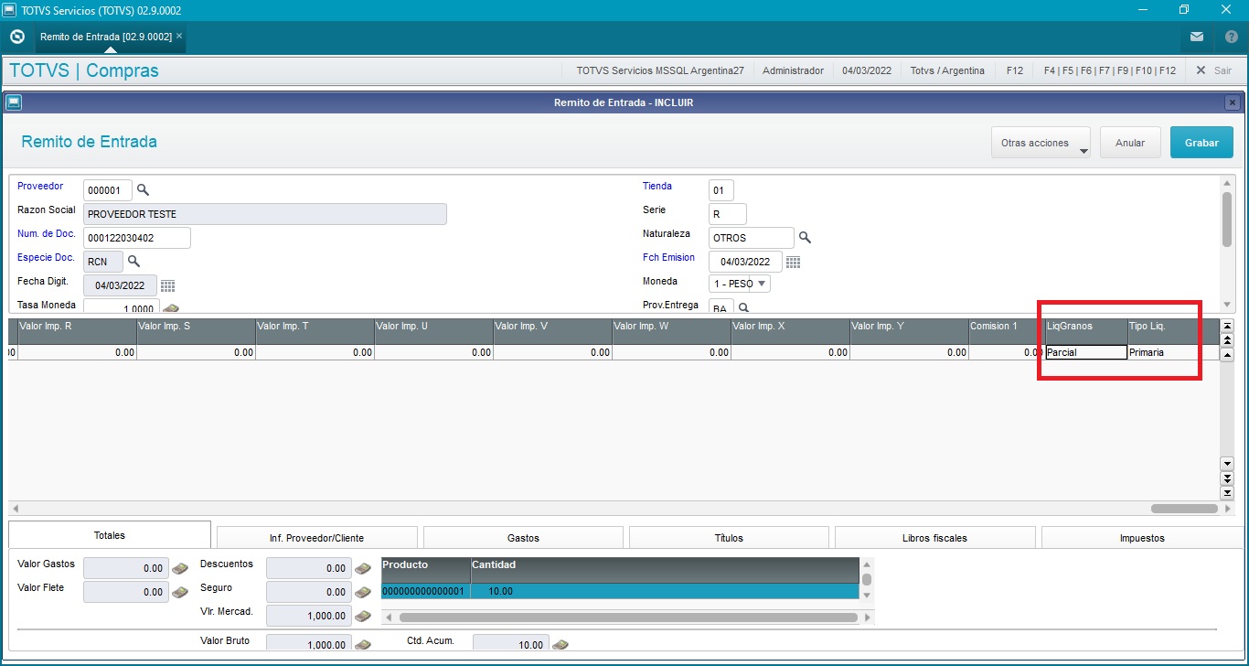Click the Num. de Doc. input field
Screen dimensions: 1249x666
point(137,238)
